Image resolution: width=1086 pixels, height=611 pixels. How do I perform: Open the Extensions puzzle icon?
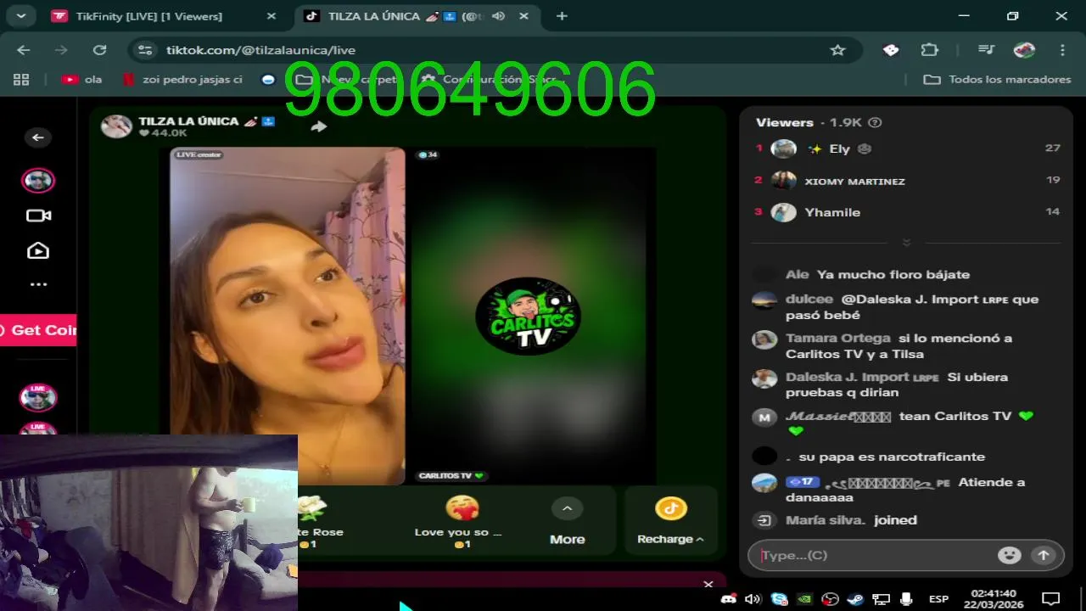point(930,50)
